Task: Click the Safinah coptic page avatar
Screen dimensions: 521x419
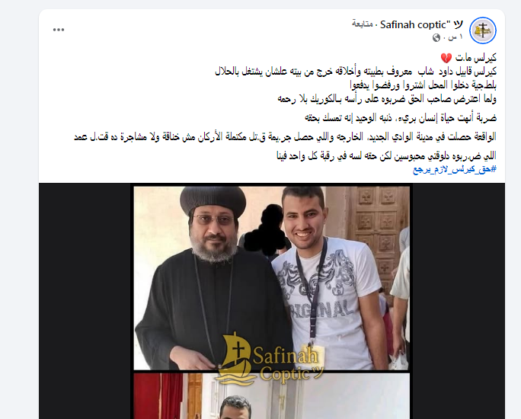Action: pyautogui.click(x=483, y=30)
